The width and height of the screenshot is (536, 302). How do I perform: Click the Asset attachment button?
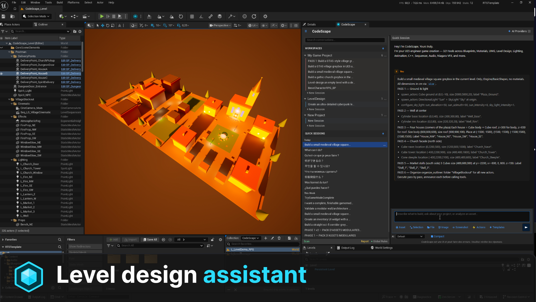[401, 227]
